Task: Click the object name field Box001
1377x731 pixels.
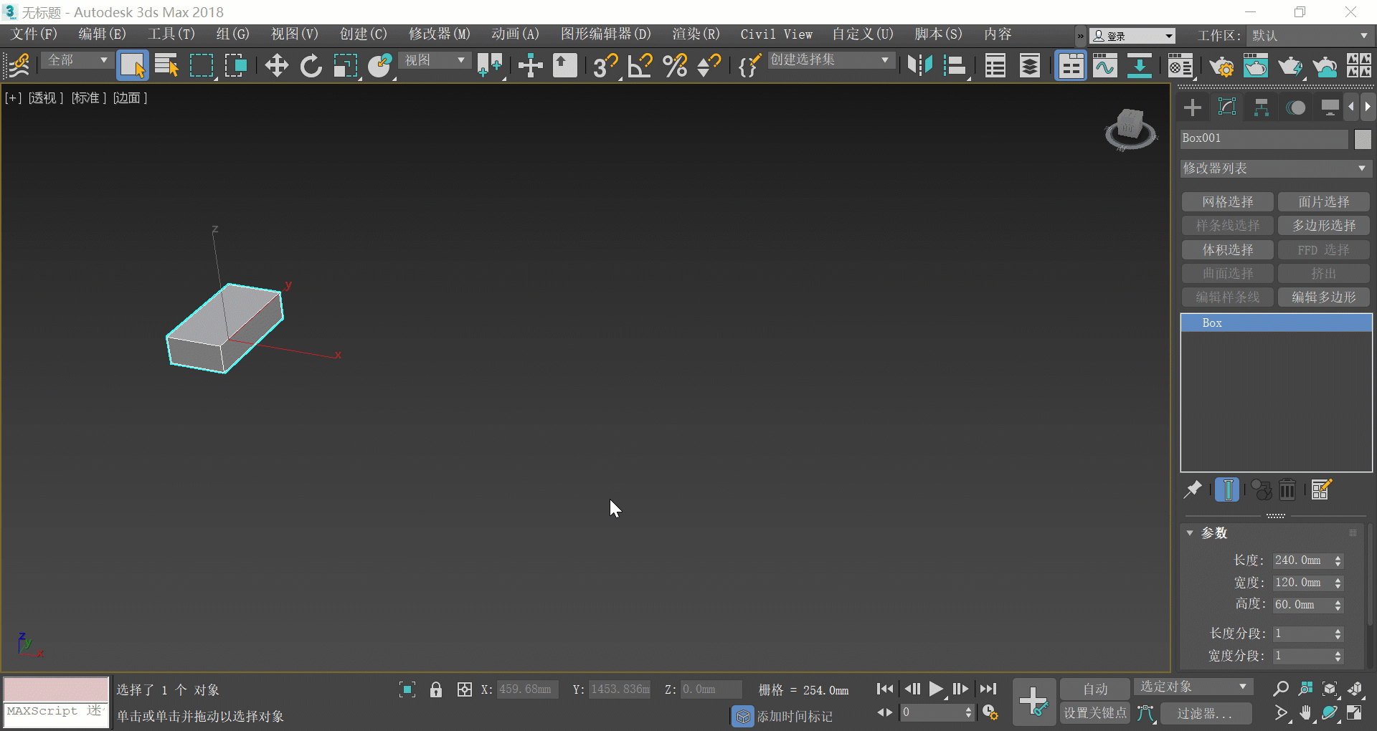Action: click(1264, 138)
